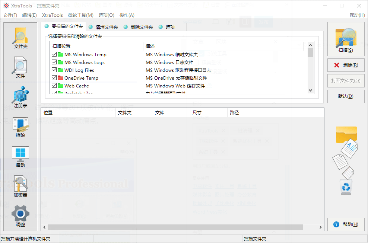Uncheck the MS Windows Logs checkbox

pos(54,62)
